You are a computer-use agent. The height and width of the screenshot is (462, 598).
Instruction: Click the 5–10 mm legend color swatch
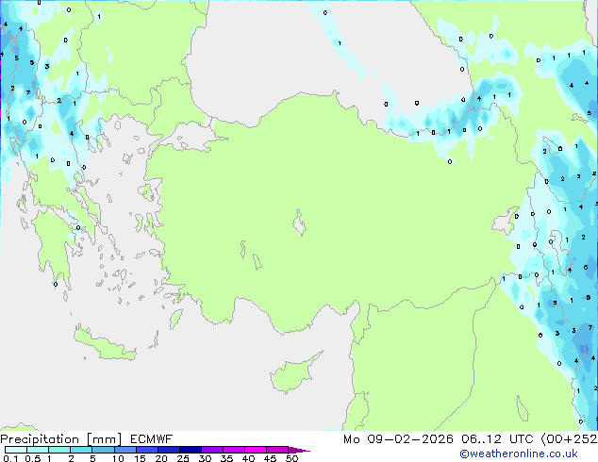click(104, 450)
